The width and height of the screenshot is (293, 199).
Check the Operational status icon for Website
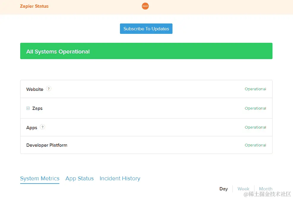click(255, 89)
